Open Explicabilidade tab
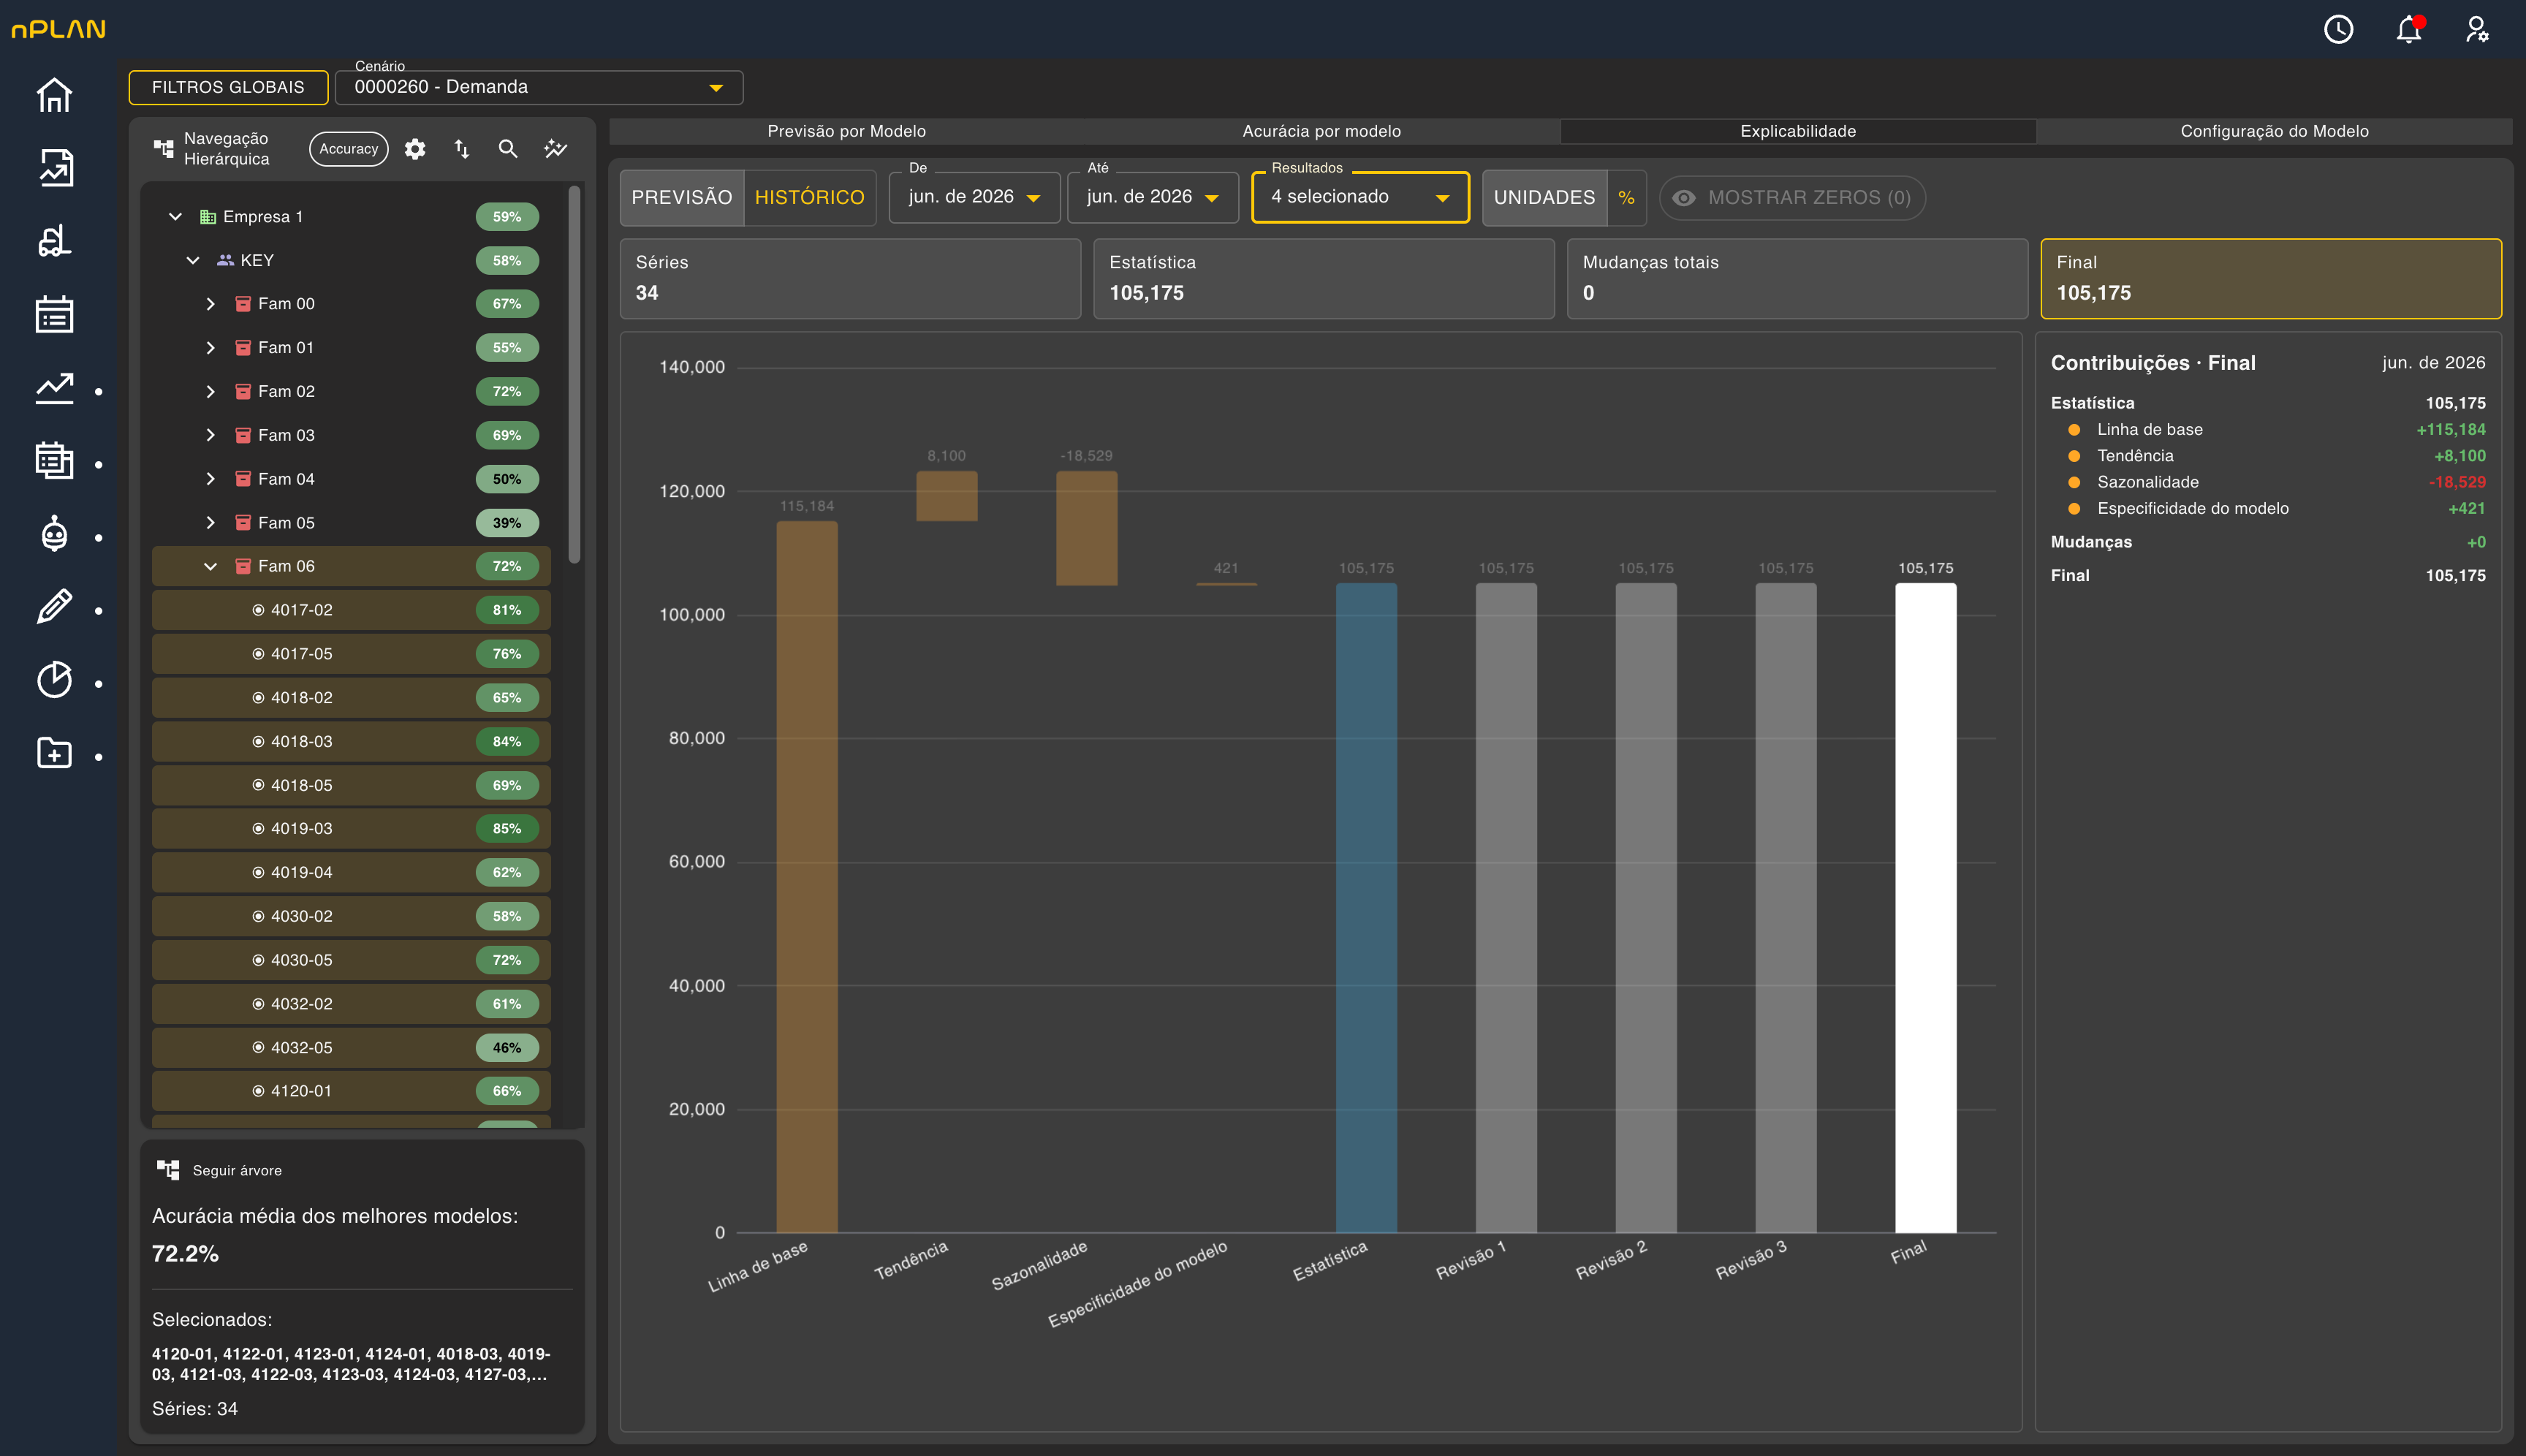 point(1798,131)
